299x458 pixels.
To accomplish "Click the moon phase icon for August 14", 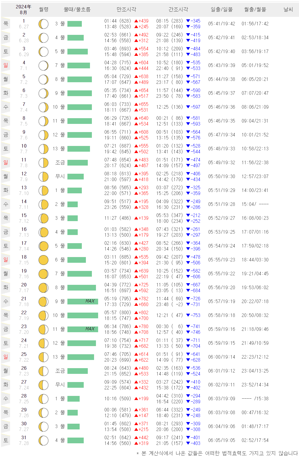I will coord(43,204).
